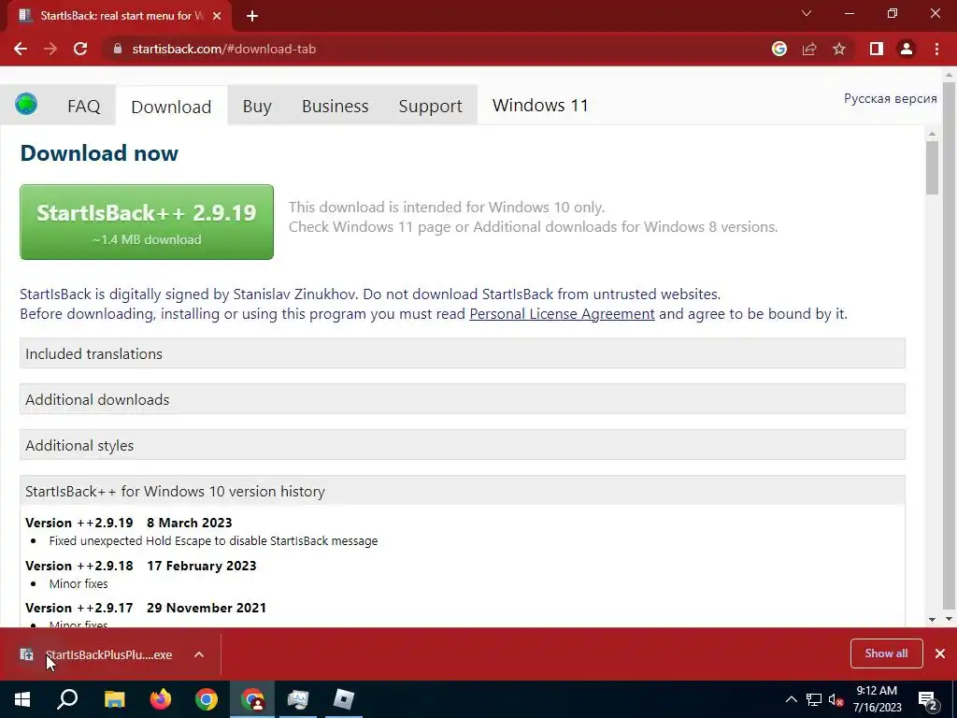Reload the StartIsBack page
Image resolution: width=957 pixels, height=718 pixels.
(x=80, y=49)
